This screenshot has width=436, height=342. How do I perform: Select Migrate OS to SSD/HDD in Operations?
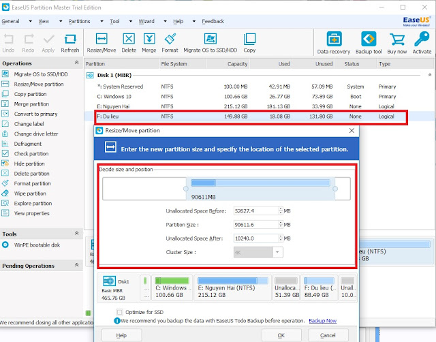(x=41, y=74)
